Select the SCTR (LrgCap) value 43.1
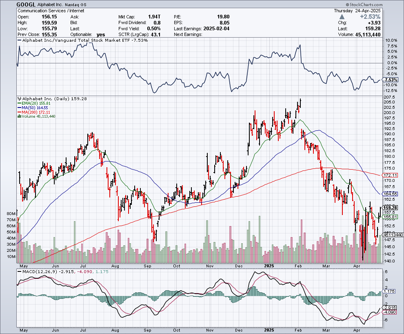This screenshot has width=404, height=334. [155, 35]
